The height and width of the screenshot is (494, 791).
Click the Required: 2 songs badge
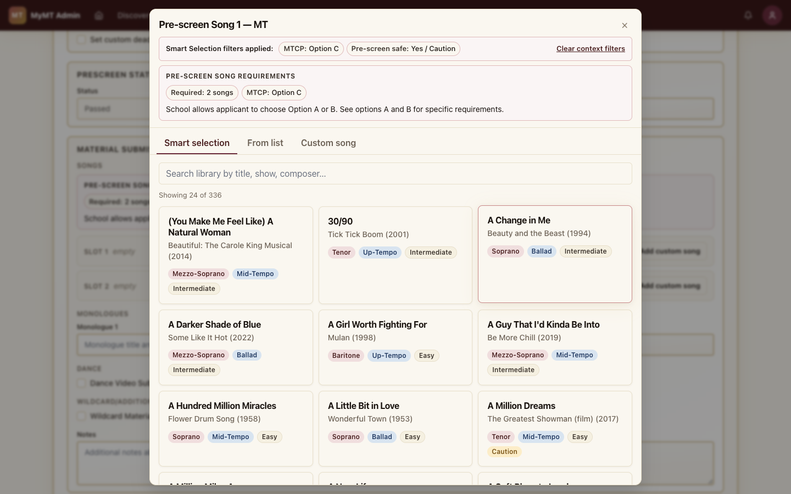(202, 93)
